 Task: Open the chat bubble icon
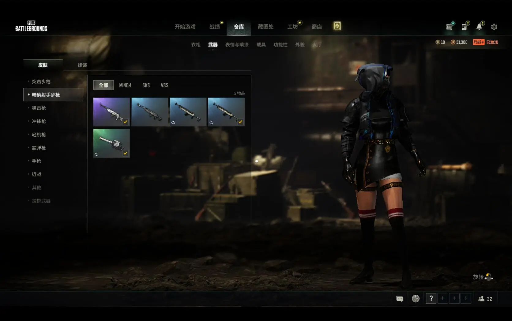pos(400,299)
